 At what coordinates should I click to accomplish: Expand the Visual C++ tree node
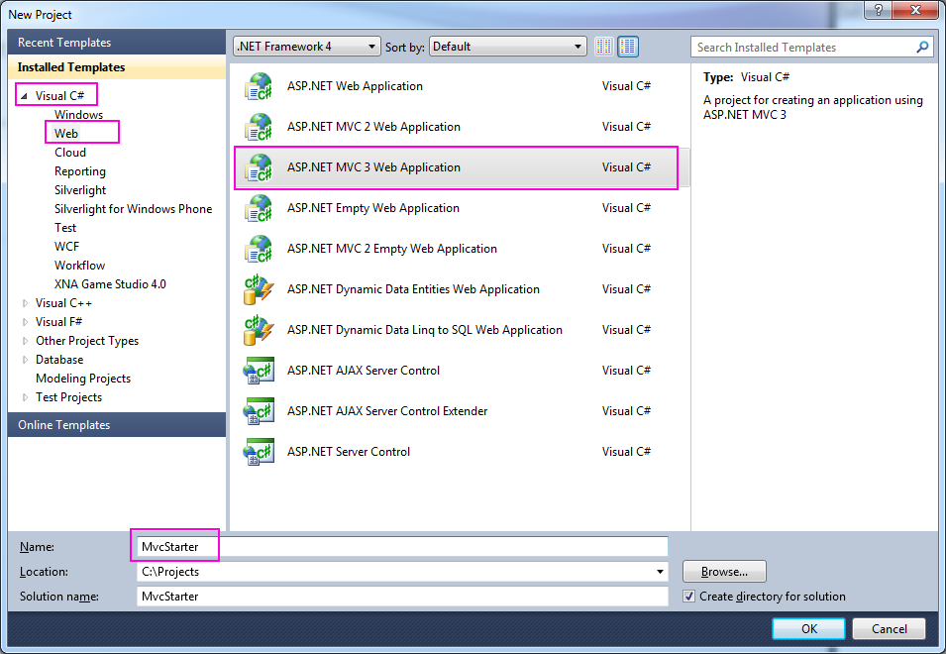tap(25, 303)
